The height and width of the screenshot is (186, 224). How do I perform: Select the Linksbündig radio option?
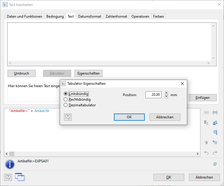[66, 94]
